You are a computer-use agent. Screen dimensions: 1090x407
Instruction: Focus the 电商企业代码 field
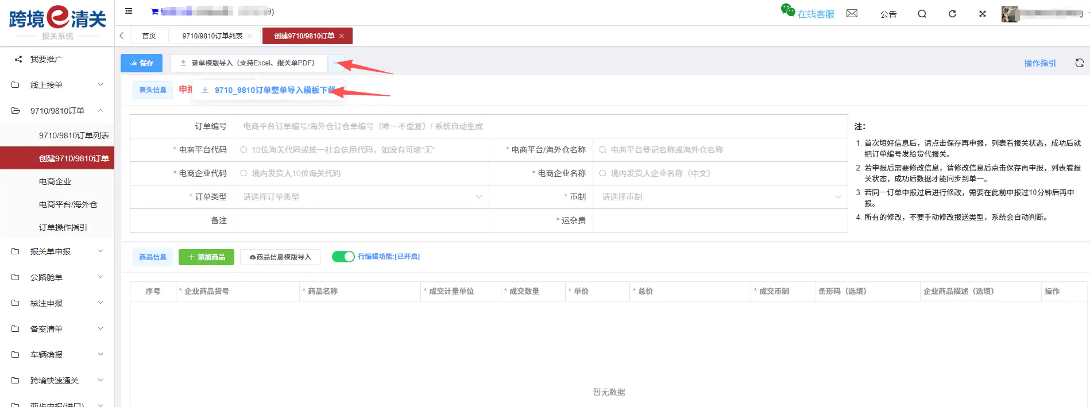(361, 173)
